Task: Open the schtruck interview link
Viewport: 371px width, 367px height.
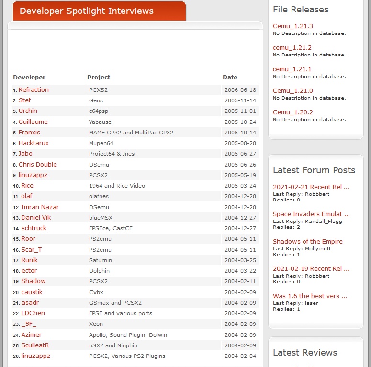Action: click(x=34, y=228)
